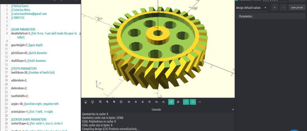Toggle the Orthogonal projection button

pos(178,102)
